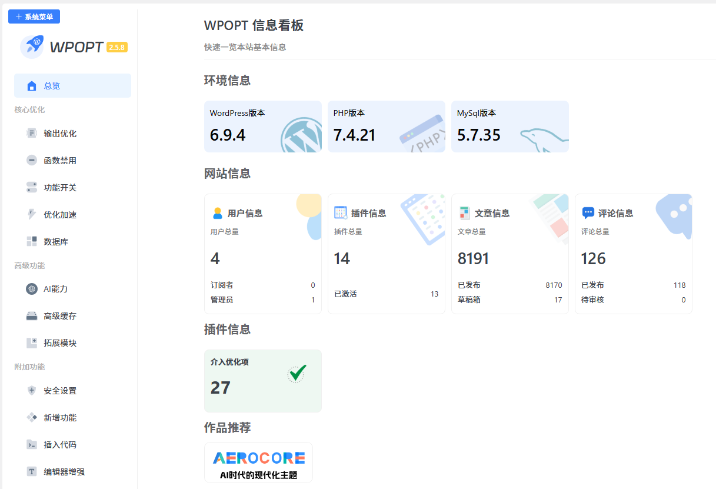This screenshot has height=489, width=716.
Task: Click the AI能力 sidebar icon
Action: [x=32, y=289]
